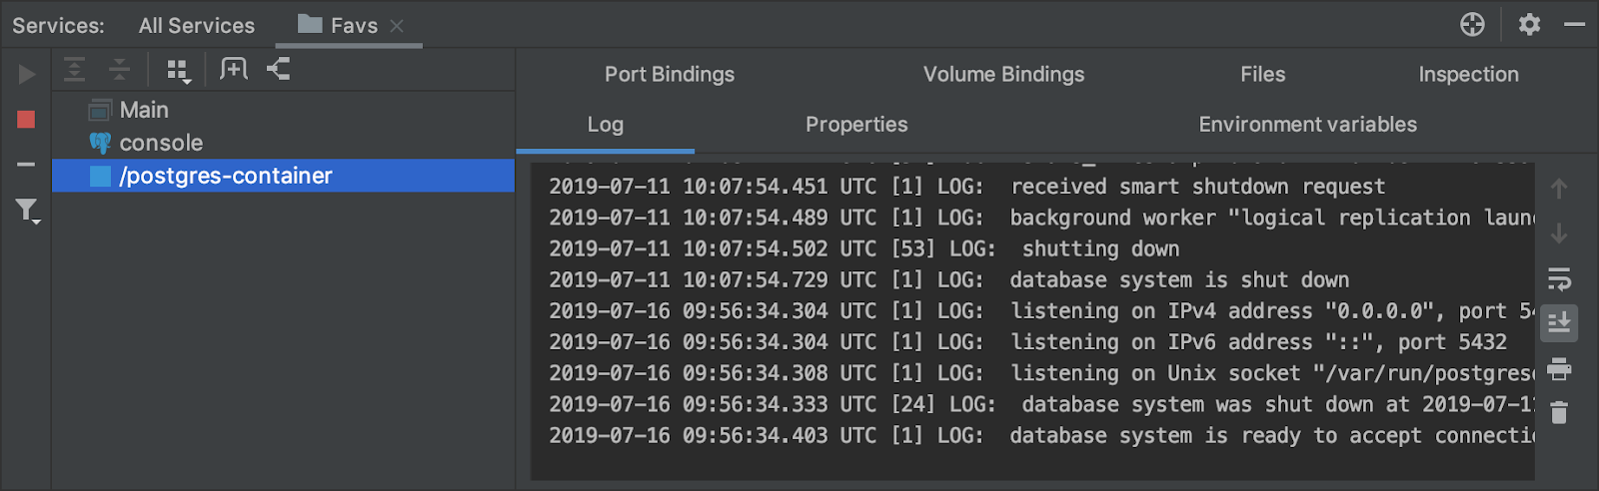1599x491 pixels.
Task: Click the Add Service icon
Action: tap(279, 69)
